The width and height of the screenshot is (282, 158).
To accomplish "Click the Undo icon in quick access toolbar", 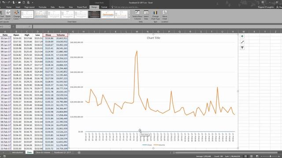I will click(x=4, y=2).
